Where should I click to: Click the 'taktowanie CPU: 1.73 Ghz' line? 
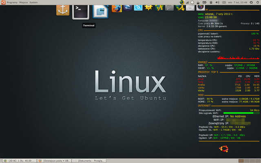(228, 49)
